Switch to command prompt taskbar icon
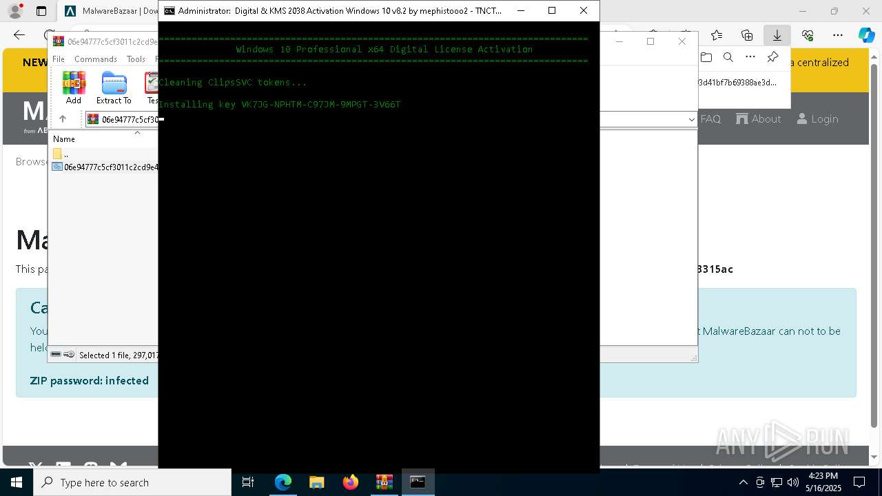882x496 pixels. pyautogui.click(x=418, y=482)
